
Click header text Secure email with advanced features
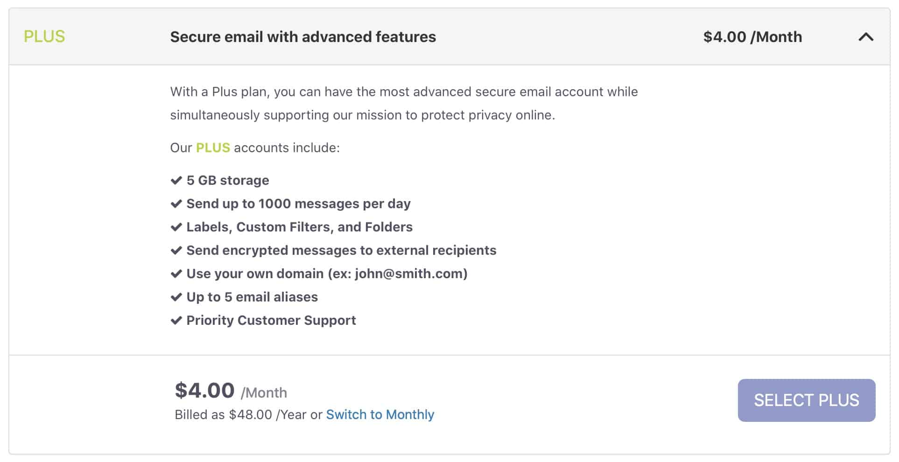pyautogui.click(x=303, y=37)
